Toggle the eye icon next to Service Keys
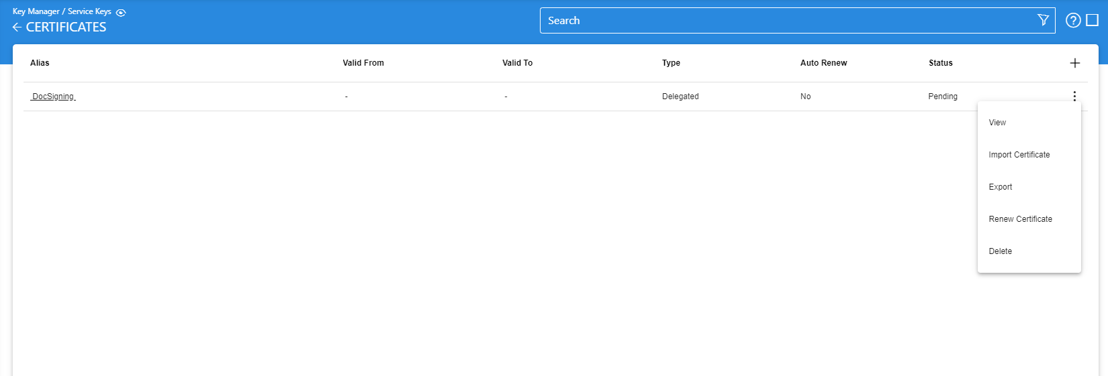The image size is (1108, 376). click(x=121, y=13)
